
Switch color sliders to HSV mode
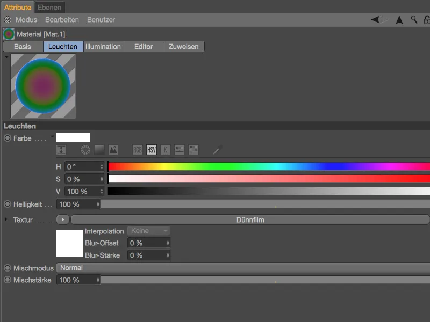[152, 150]
